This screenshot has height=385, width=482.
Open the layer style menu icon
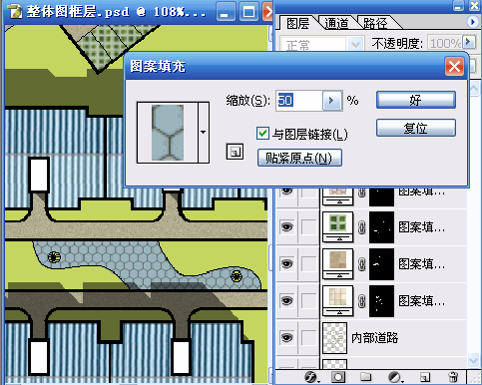tap(311, 377)
